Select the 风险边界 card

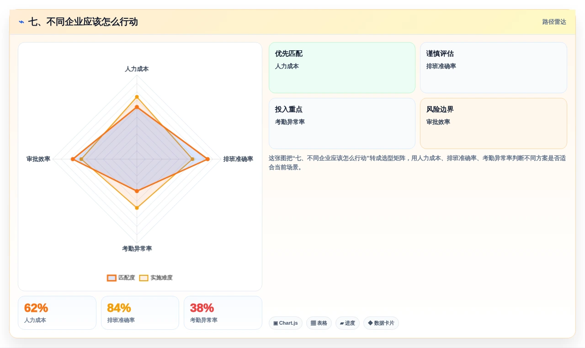pos(494,123)
